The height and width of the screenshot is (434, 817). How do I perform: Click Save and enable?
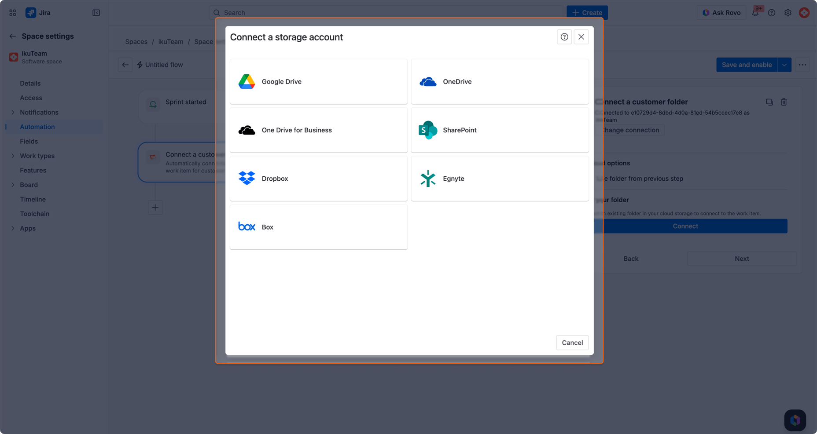747,65
